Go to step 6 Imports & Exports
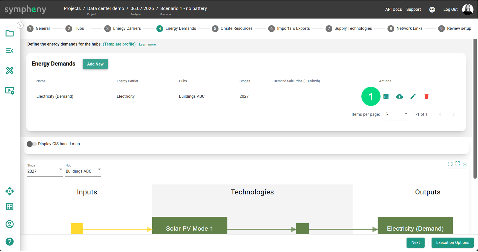 [289, 28]
